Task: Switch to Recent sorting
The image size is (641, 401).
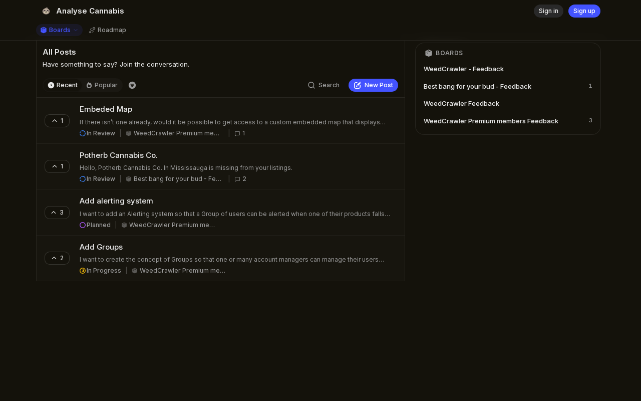Action: pyautogui.click(x=63, y=85)
